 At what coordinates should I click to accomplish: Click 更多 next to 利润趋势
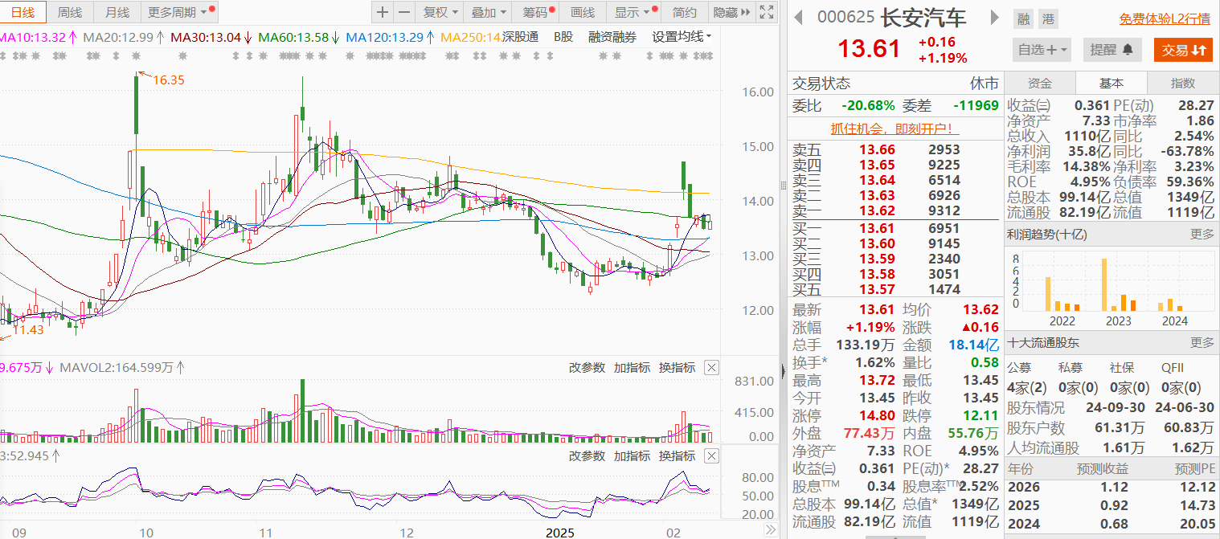pyautogui.click(x=1202, y=234)
